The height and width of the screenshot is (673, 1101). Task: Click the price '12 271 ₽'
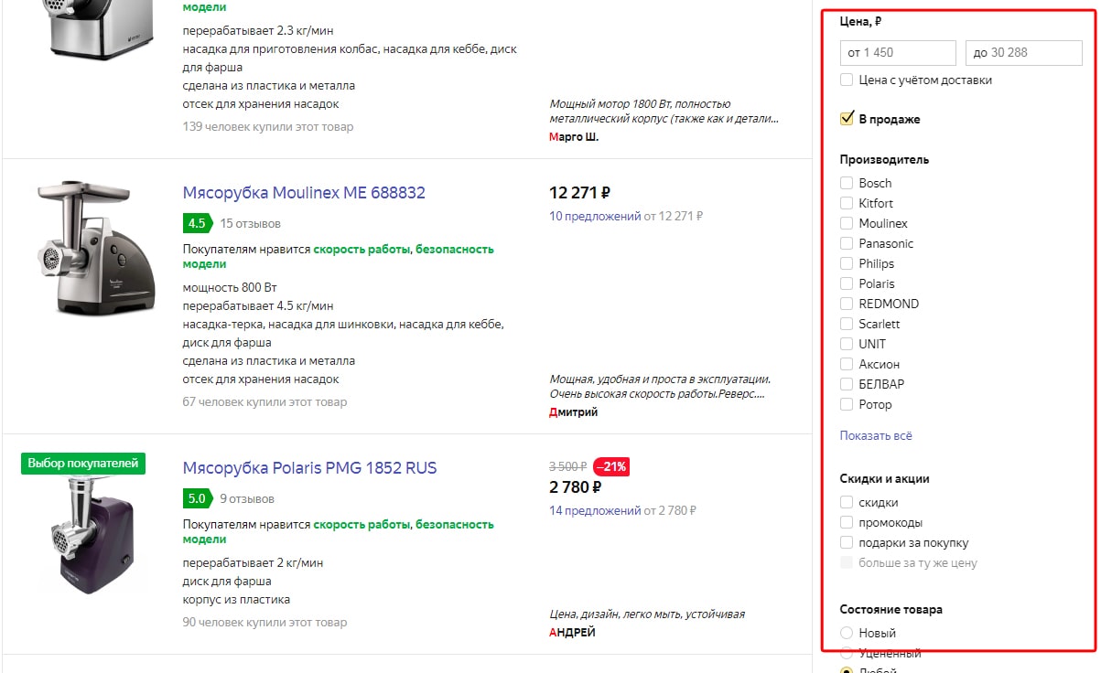click(x=579, y=193)
